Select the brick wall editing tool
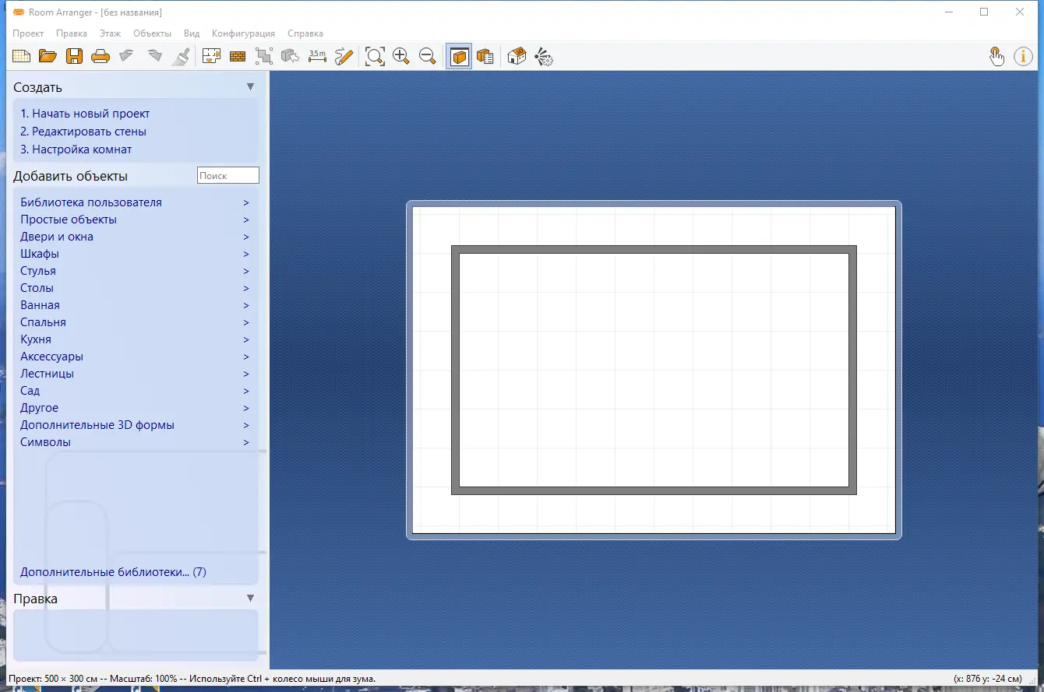The height and width of the screenshot is (692, 1044). coord(238,56)
